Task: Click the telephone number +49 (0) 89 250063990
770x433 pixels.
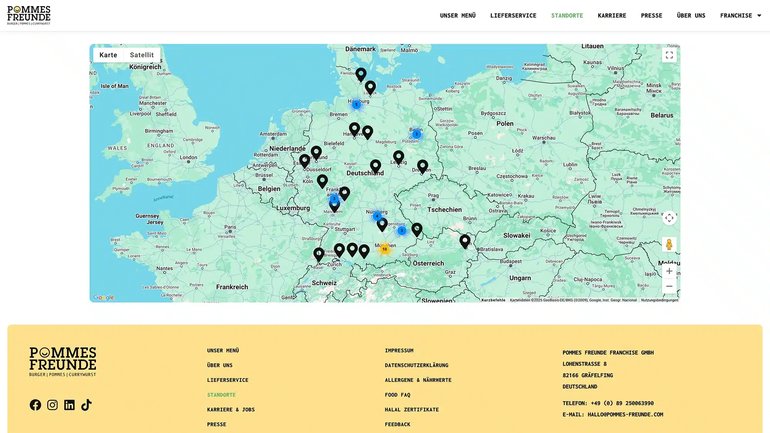Action: (x=622, y=403)
